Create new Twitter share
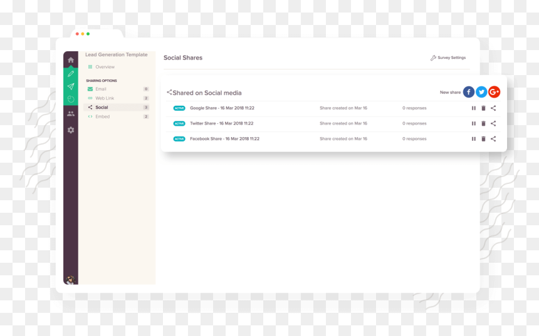This screenshot has height=336, width=539. tap(481, 92)
